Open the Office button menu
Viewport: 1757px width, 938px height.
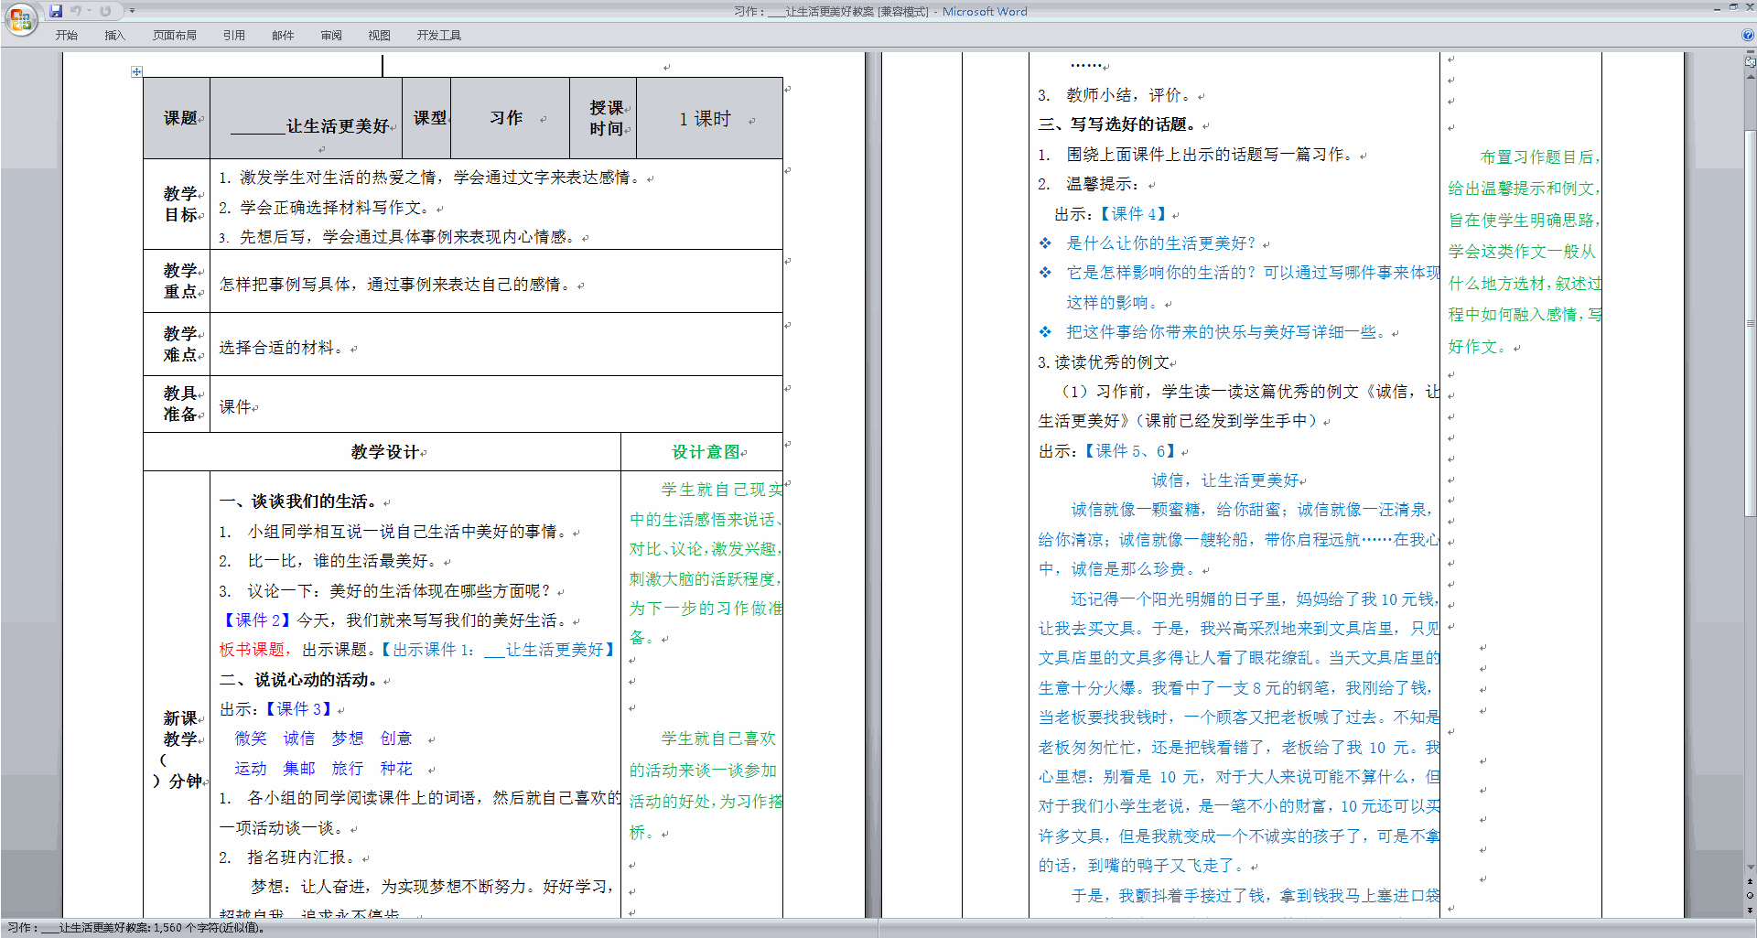pyautogui.click(x=20, y=18)
